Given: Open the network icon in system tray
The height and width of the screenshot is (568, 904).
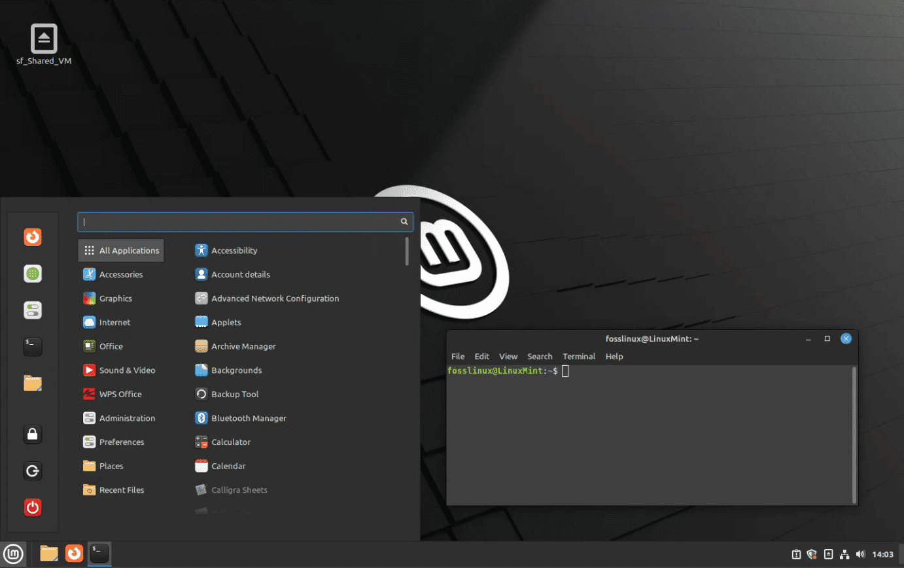Looking at the screenshot, I should coord(844,554).
